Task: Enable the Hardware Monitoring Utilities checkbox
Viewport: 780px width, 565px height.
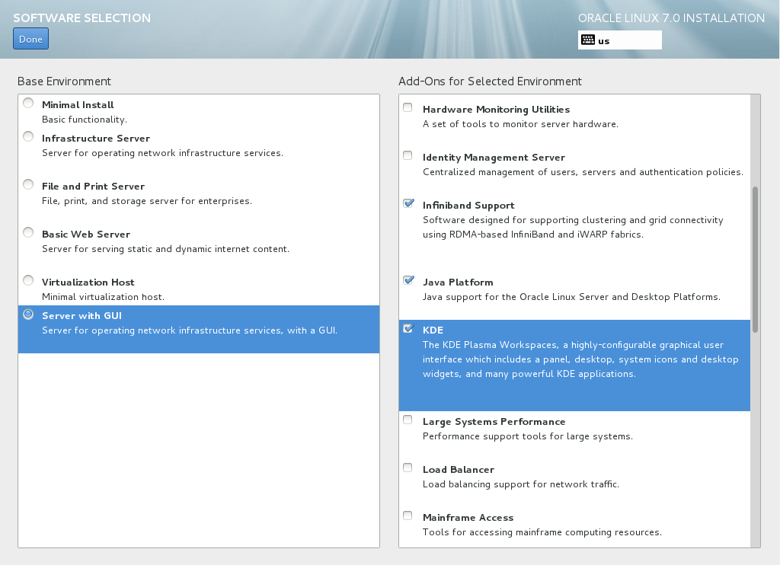Action: 408,107
